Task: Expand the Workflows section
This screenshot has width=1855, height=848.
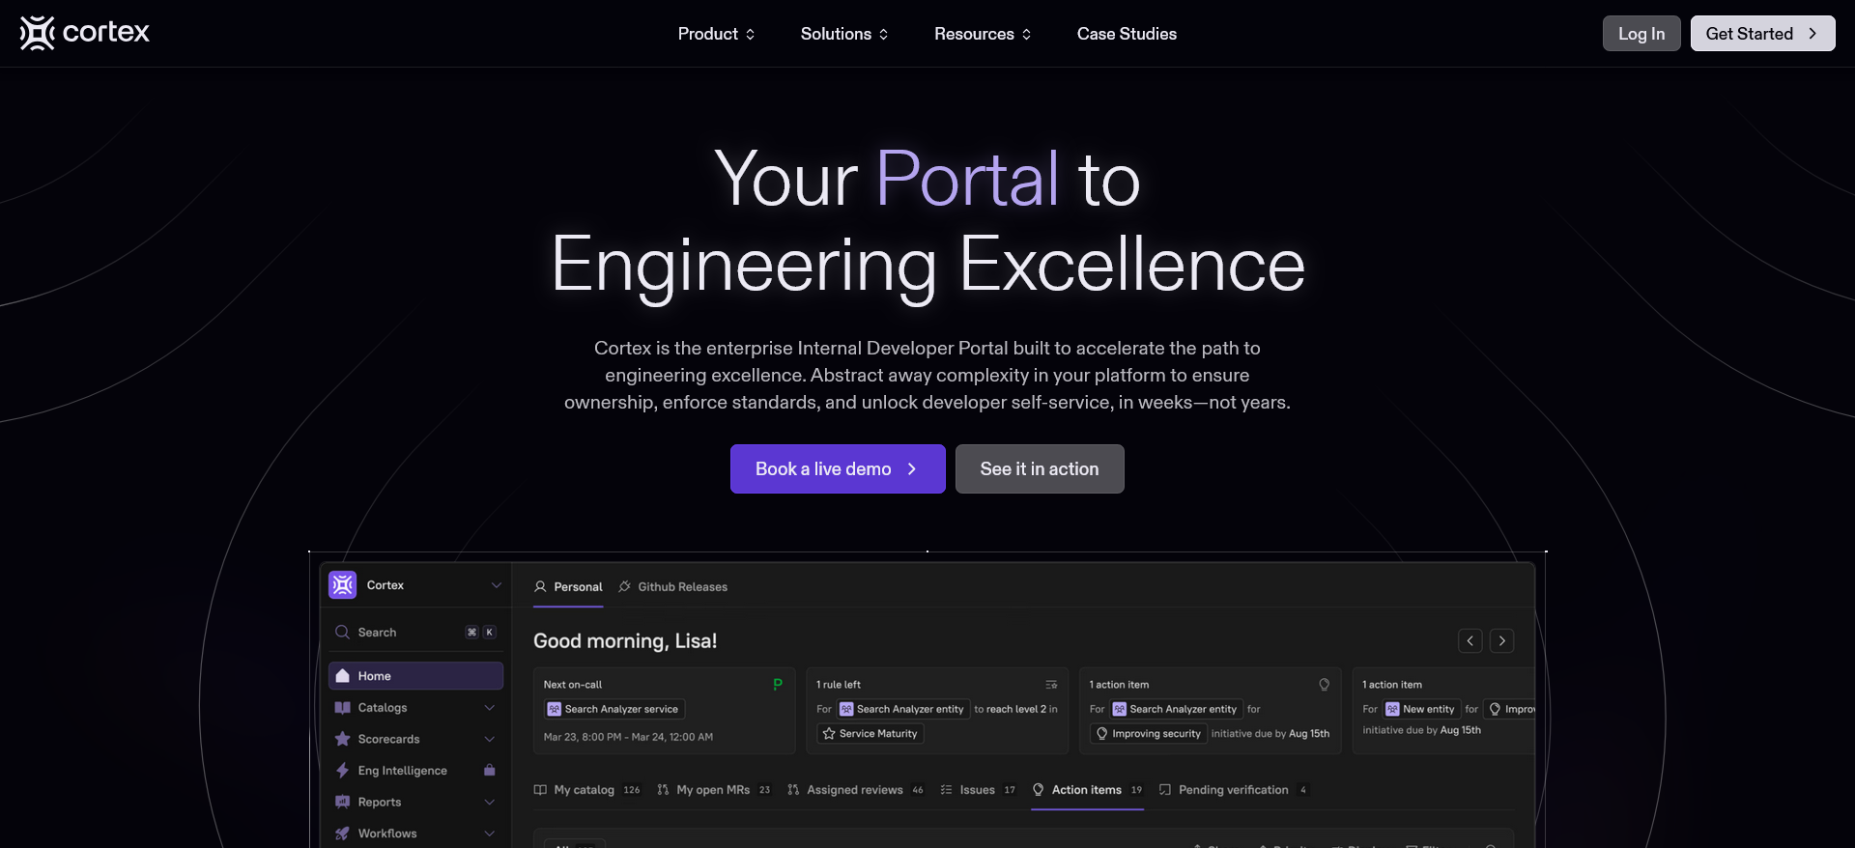Action: (x=489, y=834)
